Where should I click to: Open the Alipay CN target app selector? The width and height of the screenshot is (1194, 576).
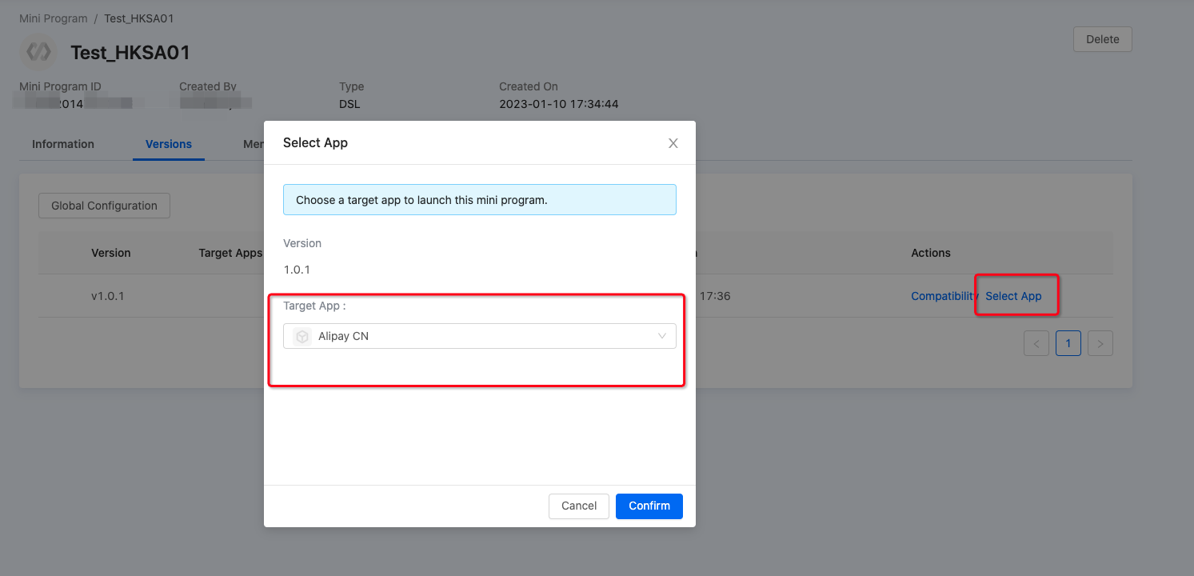479,336
